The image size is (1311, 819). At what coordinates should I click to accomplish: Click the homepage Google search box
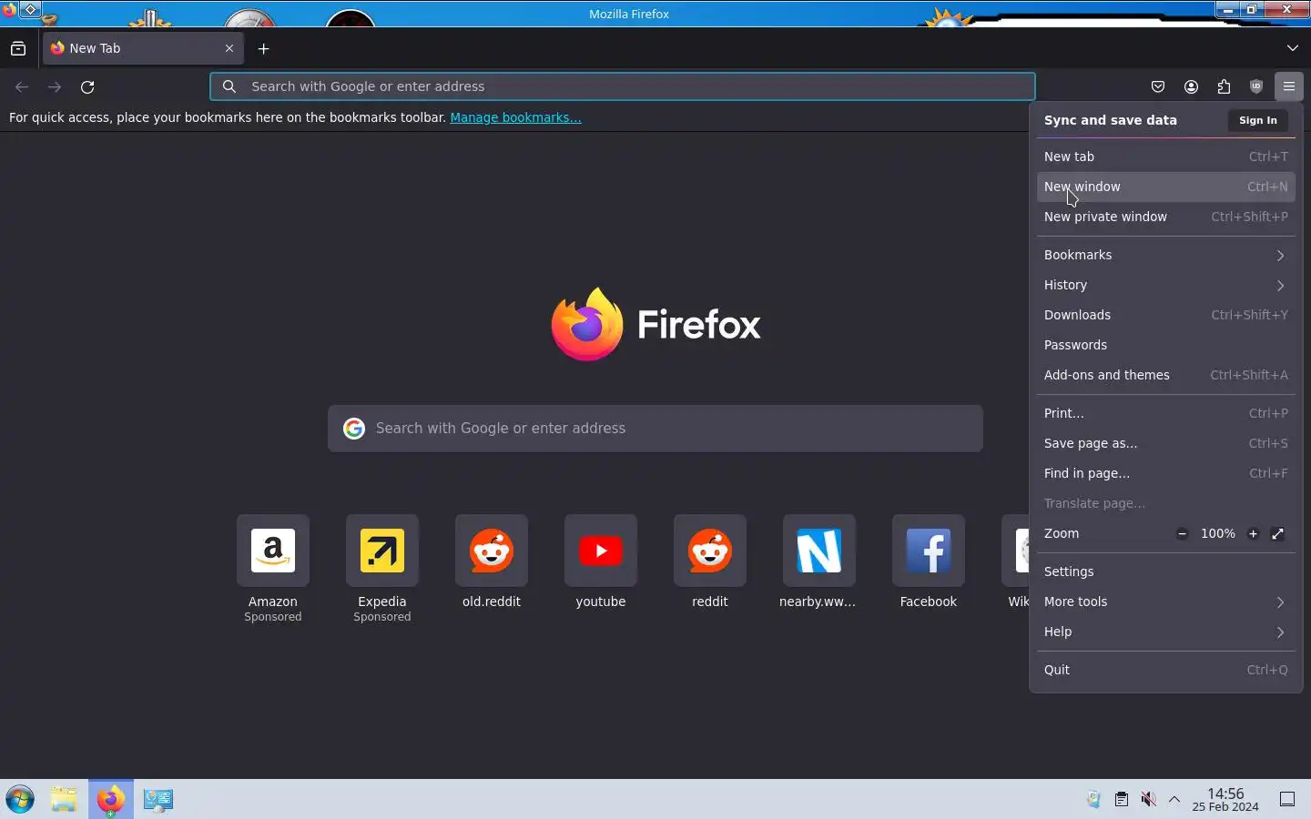(x=655, y=429)
